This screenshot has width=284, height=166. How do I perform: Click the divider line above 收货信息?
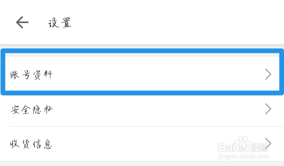point(142,126)
